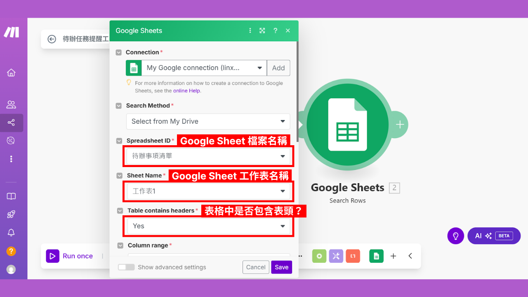Add a favorite with the toolbar plus
Viewport: 528px width, 297px height.
coord(394,256)
